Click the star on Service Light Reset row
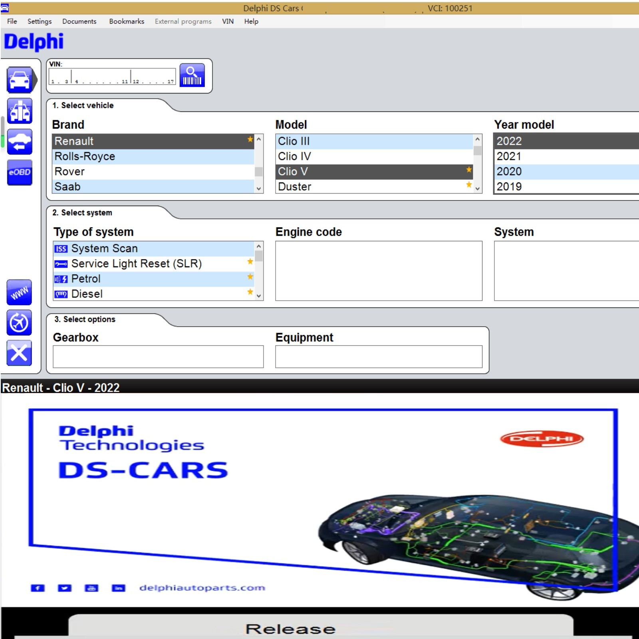Image resolution: width=639 pixels, height=639 pixels. pos(250,262)
